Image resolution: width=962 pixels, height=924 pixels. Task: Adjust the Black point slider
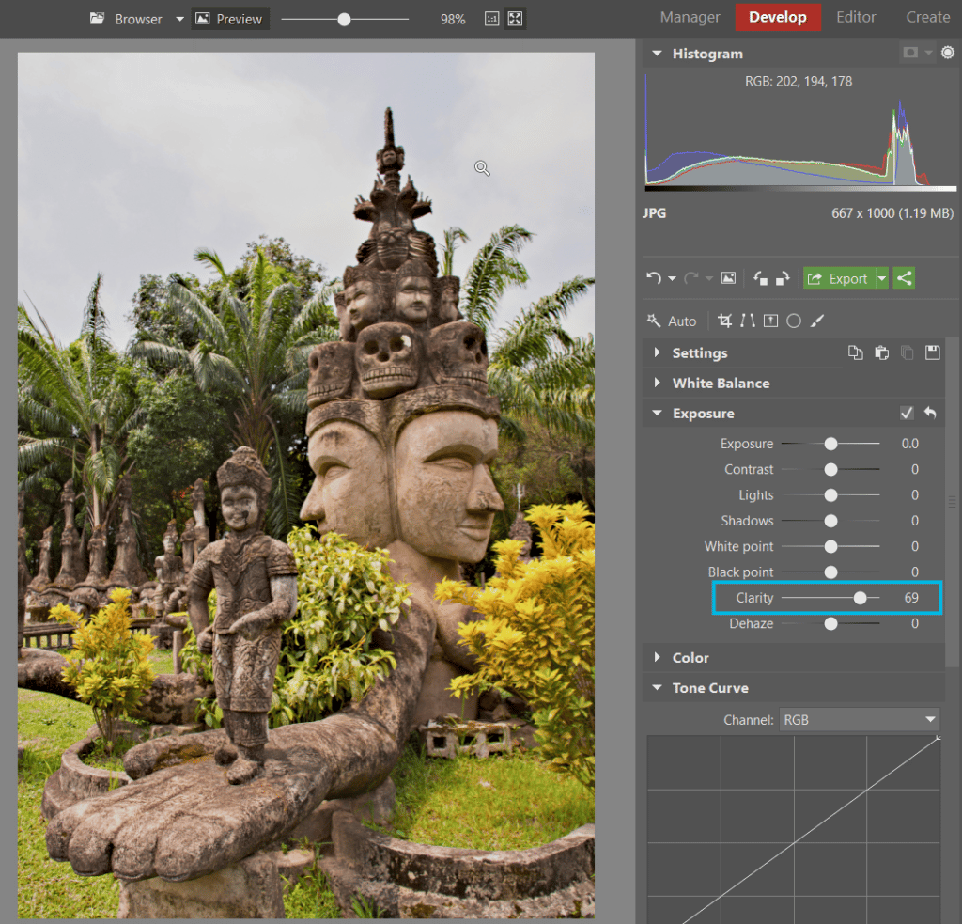point(830,572)
